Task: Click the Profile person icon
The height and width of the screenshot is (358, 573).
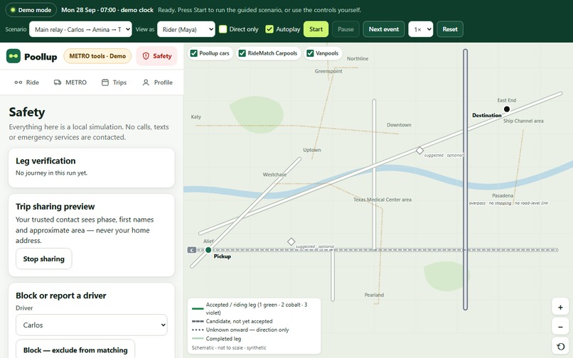Action: 146,82
